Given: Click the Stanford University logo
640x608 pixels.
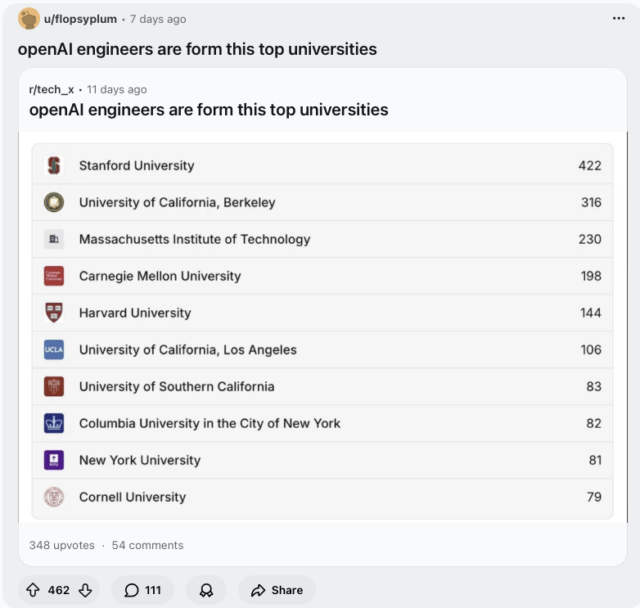Looking at the screenshot, I should coord(54,166).
